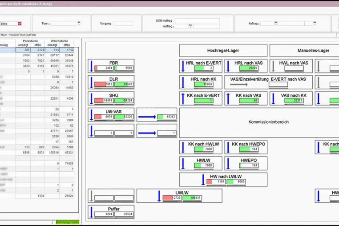Click LW-VAS red progress bar showing 9979
Image resolution: width=339 pixels, height=226 pixels.
(x=104, y=117)
